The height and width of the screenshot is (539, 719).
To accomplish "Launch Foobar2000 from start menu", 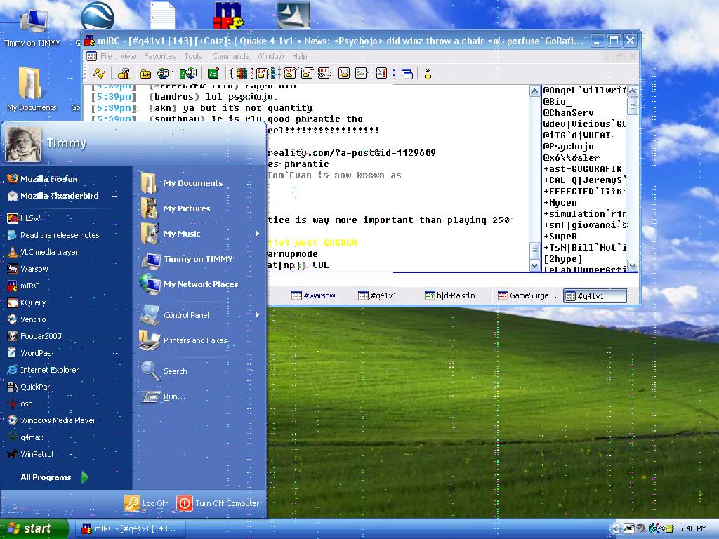I will (x=34, y=336).
